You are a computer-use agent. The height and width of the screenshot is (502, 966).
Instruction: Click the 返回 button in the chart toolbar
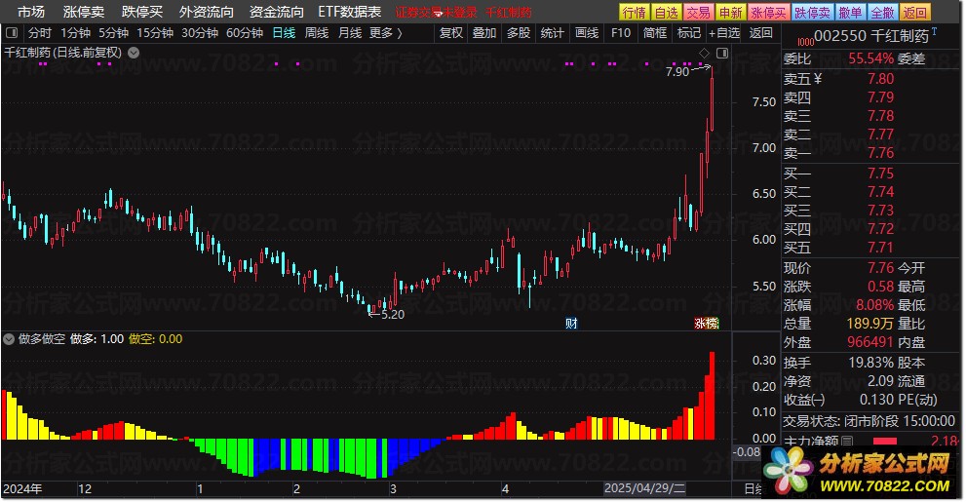coord(761,32)
